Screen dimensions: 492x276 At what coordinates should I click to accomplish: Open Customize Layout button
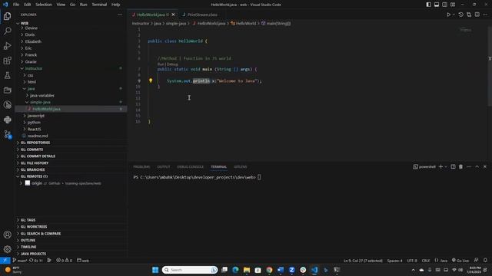[x=453, y=5]
